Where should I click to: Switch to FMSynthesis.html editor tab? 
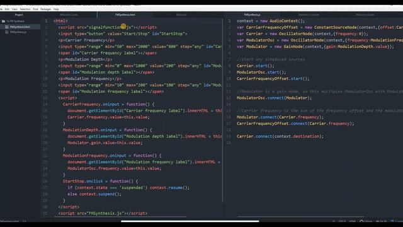[125, 15]
